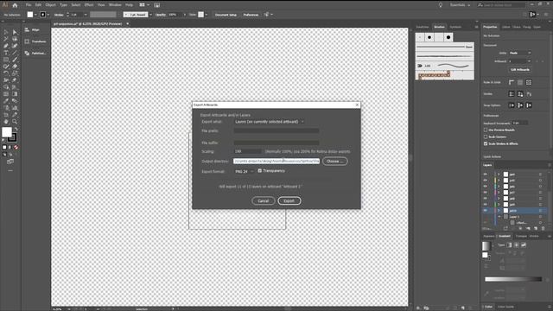Select the Magic Wand tool

click(x=6, y=39)
